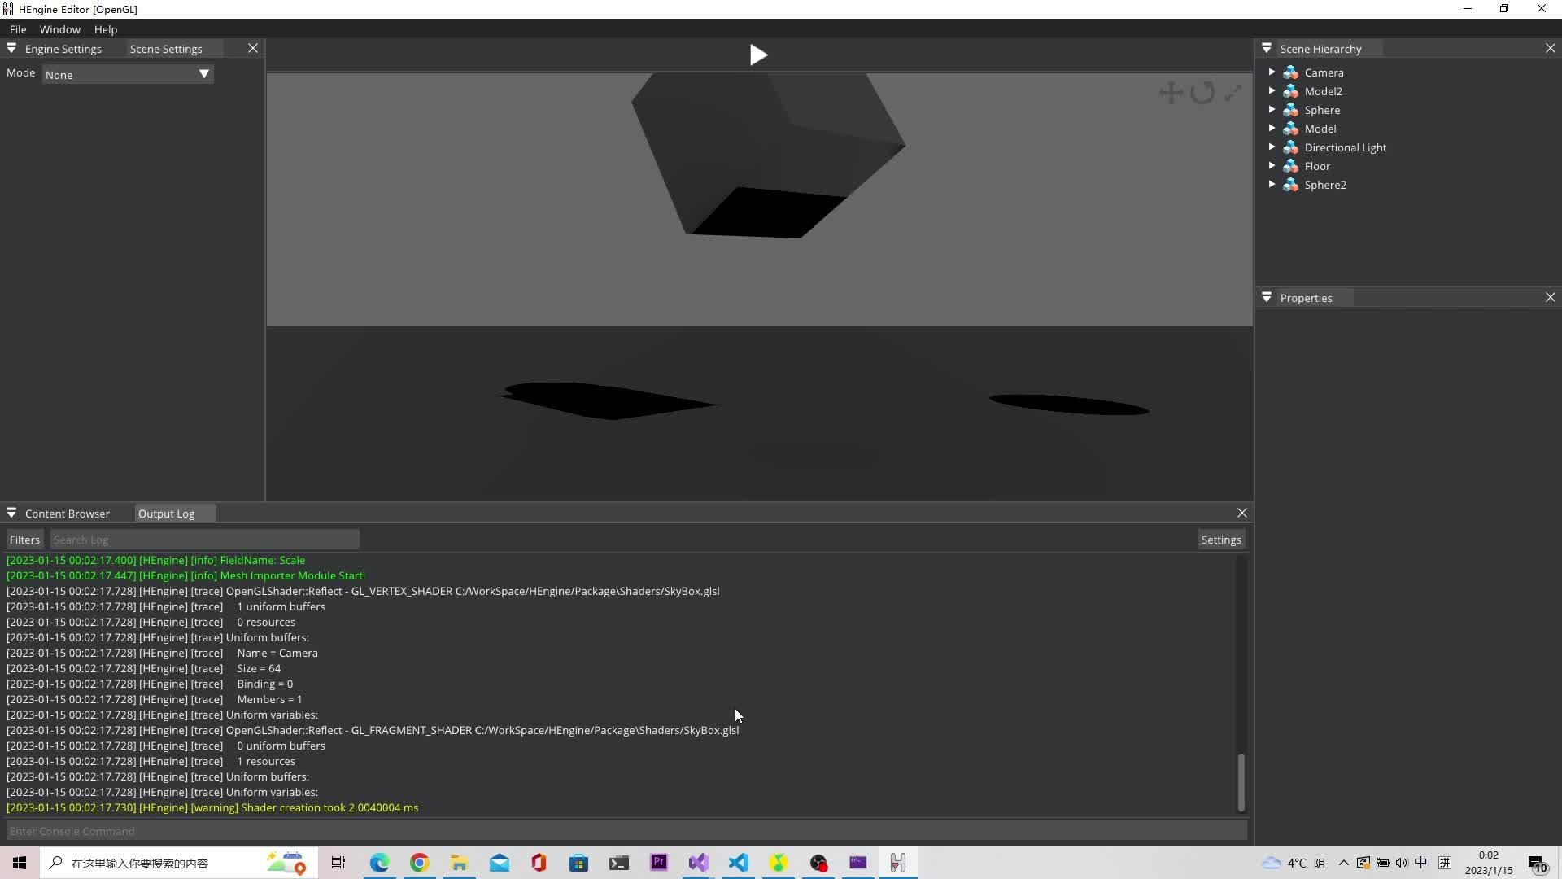The height and width of the screenshot is (879, 1562).
Task: Open the Scene Hierarchy panel menu triangle
Action: tap(1267, 49)
